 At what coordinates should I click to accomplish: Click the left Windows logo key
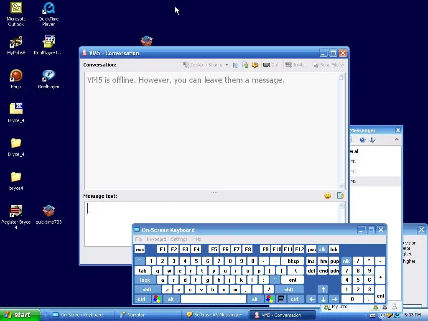point(157,299)
